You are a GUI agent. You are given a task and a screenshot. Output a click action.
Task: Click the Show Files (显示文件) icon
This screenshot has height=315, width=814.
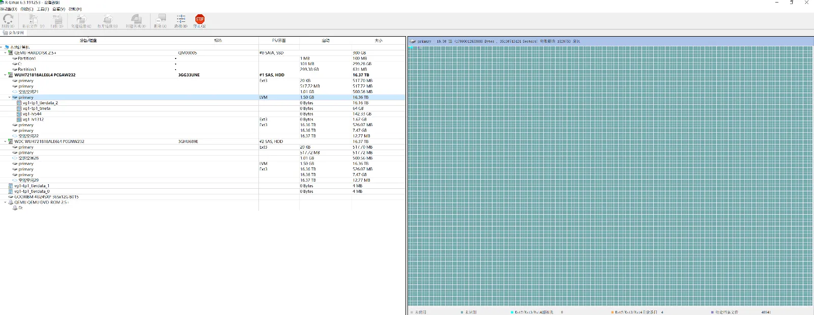[33, 20]
